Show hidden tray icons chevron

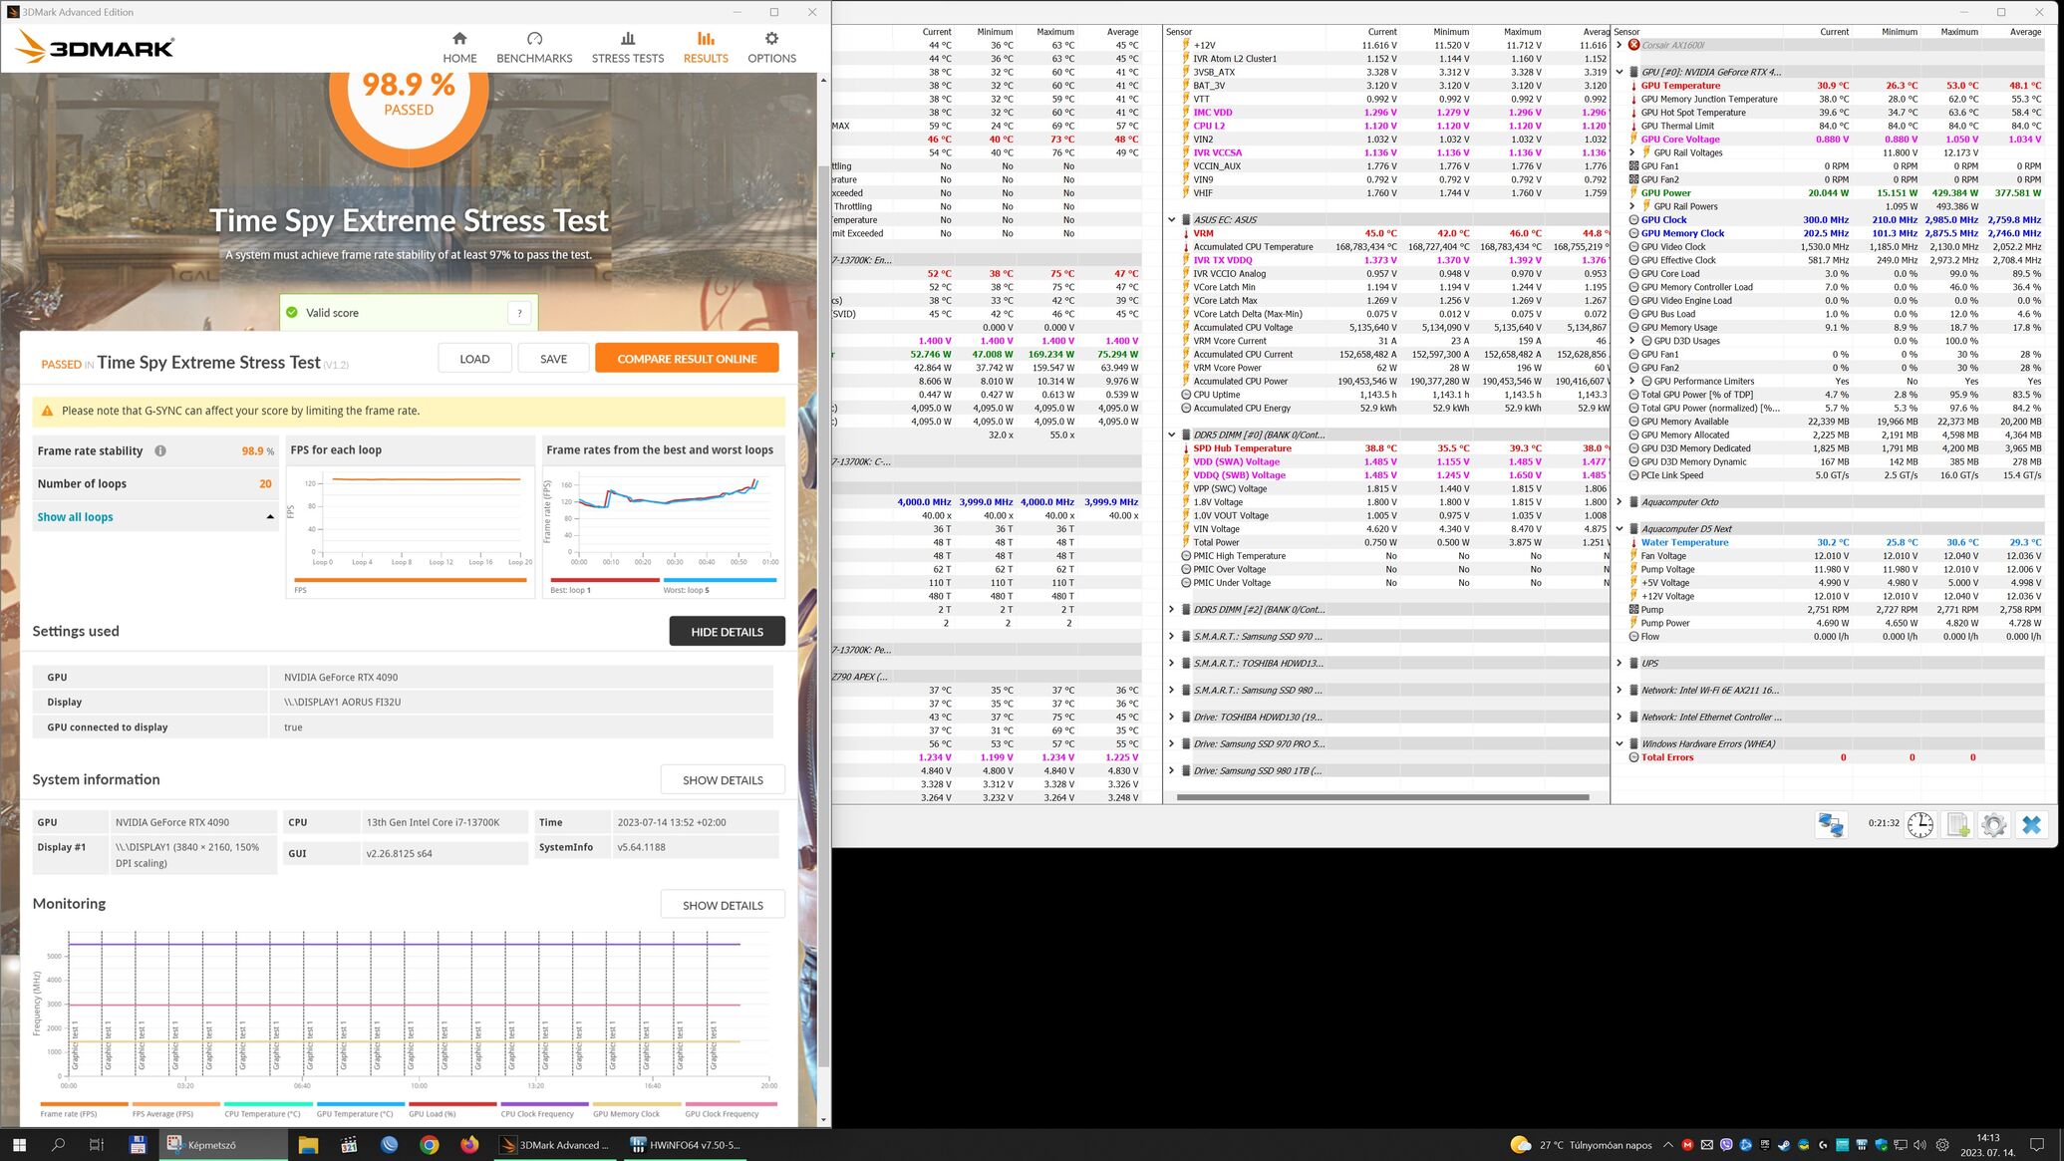[1668, 1145]
